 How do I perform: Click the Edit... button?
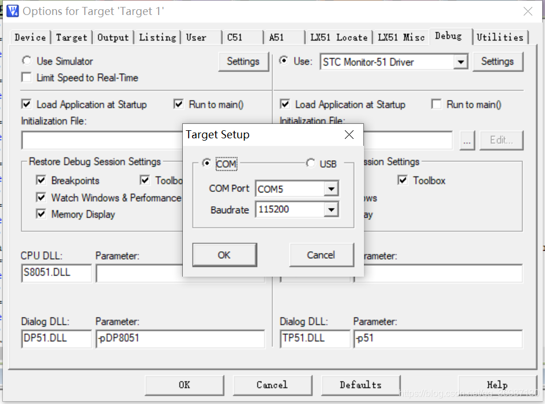click(x=501, y=141)
